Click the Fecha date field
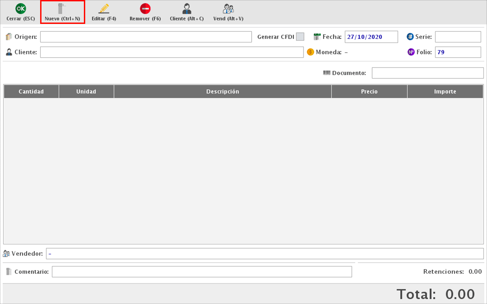487x304 pixels. point(371,37)
